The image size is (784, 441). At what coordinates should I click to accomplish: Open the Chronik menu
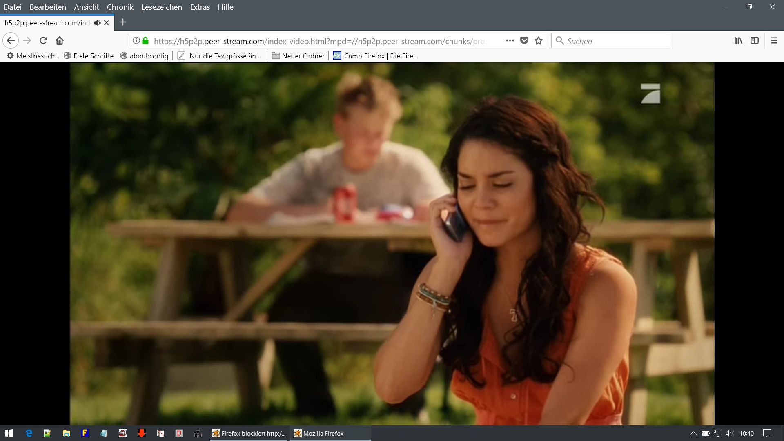point(120,7)
